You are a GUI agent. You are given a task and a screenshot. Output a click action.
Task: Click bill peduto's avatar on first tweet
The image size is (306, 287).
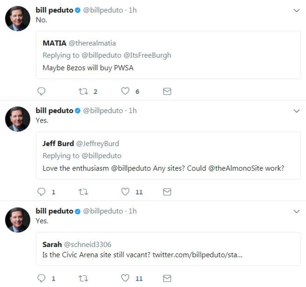click(x=17, y=18)
